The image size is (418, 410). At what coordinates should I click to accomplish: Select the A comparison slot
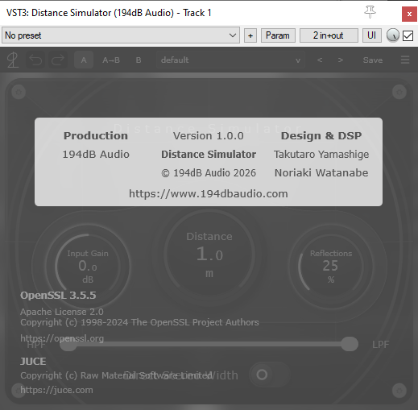pyautogui.click(x=84, y=60)
